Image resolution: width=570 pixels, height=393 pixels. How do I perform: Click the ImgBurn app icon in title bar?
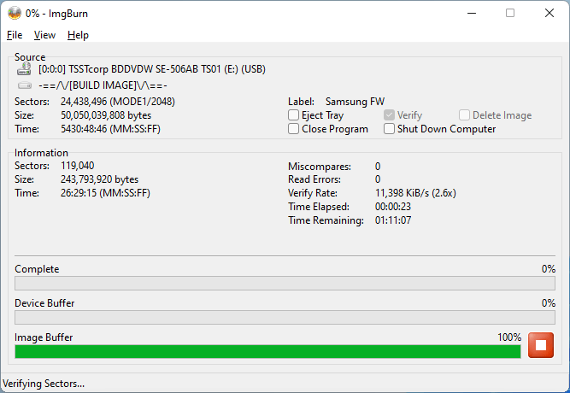(15, 13)
